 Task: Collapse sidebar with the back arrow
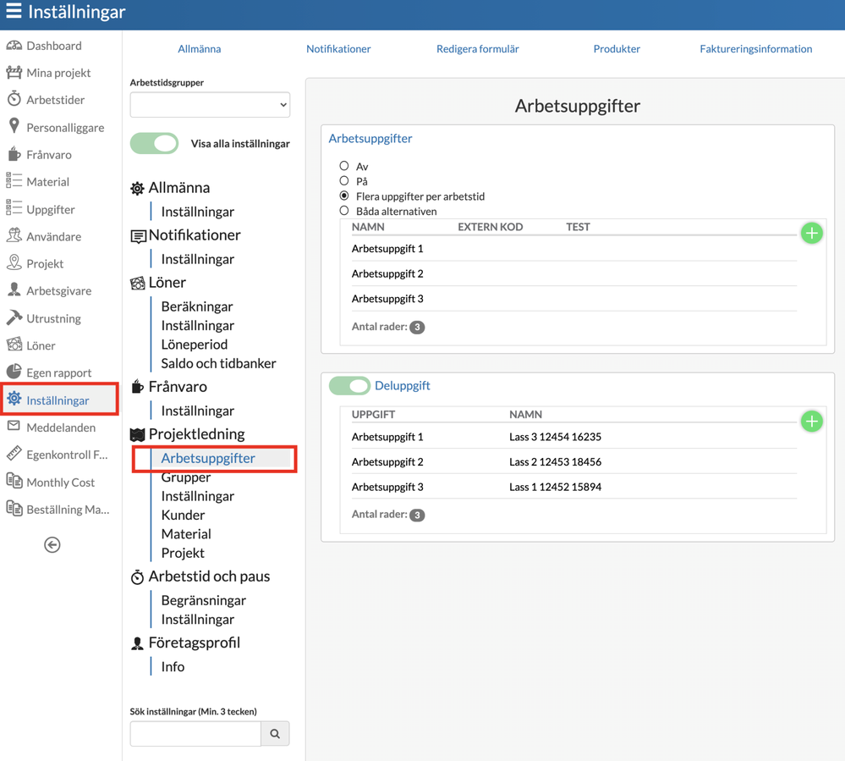(52, 545)
